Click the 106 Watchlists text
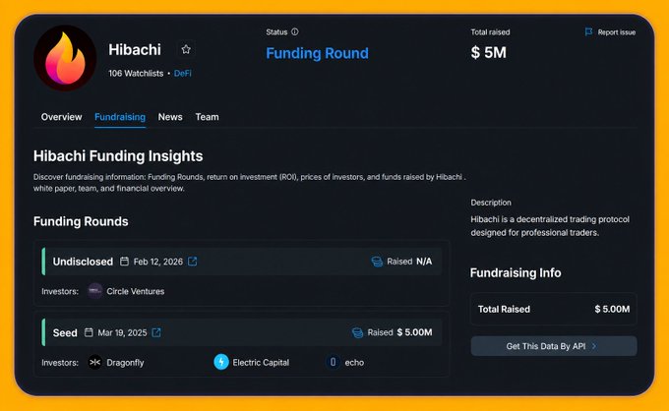This screenshot has width=669, height=411. point(136,74)
